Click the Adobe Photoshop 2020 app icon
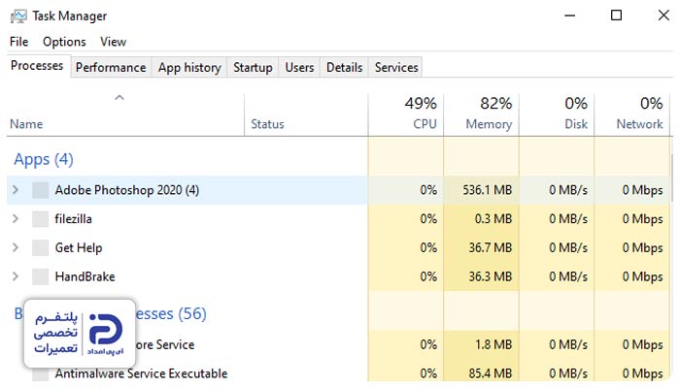Viewport: 680px width, 388px height. (x=41, y=190)
